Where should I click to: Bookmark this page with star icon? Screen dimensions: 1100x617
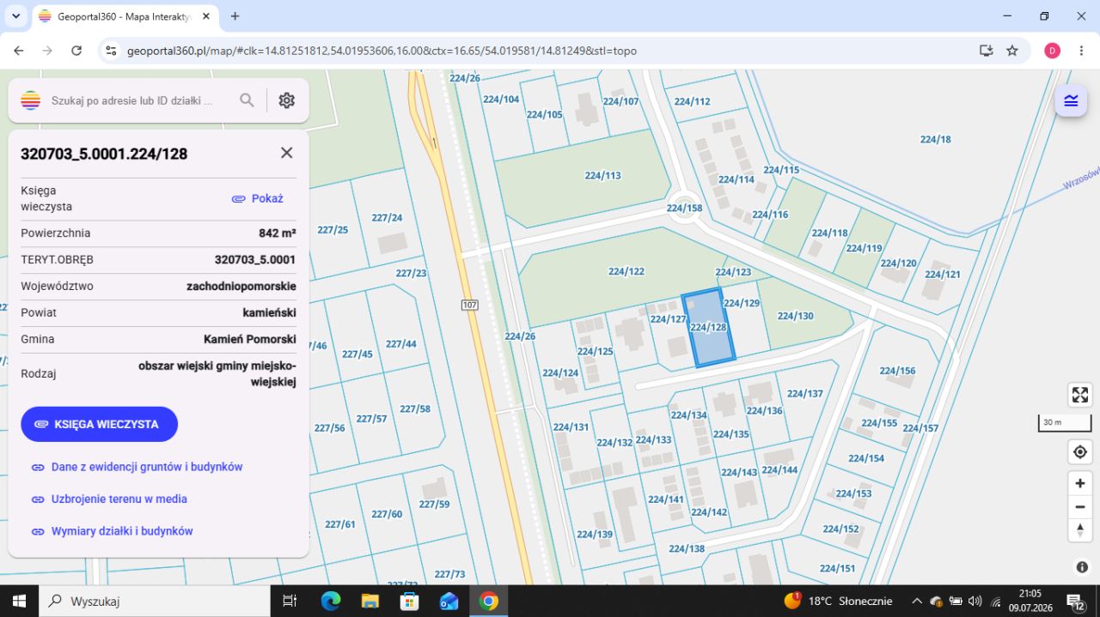(x=1012, y=51)
